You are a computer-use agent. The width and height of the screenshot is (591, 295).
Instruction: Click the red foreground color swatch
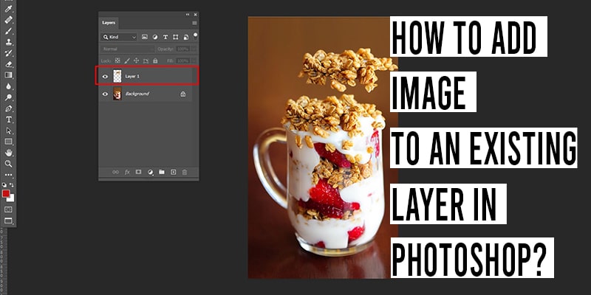(x=6, y=193)
